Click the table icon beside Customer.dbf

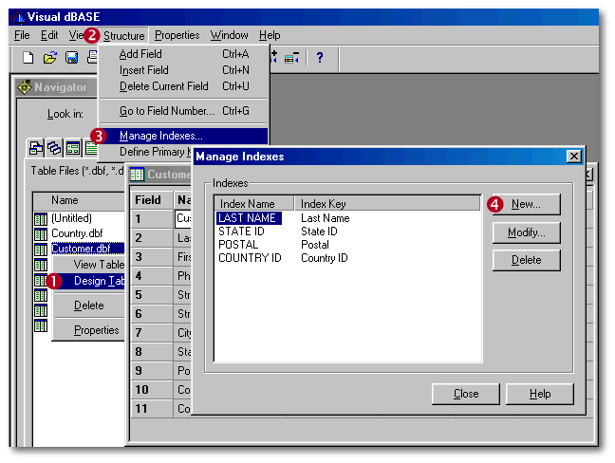pos(41,250)
